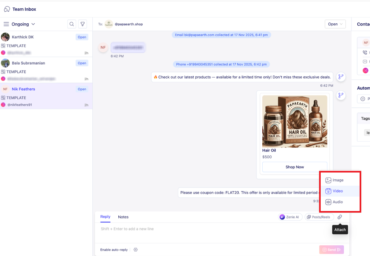Viewport: 370px width, 256px height.
Task: Open the hamburger menu beside Ongoing
Action: 6,24
